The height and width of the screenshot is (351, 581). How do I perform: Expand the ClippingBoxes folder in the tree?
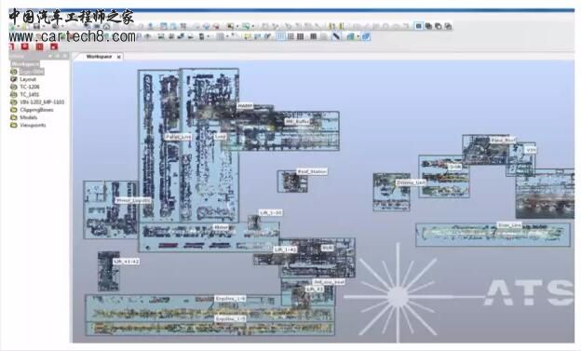point(14,110)
